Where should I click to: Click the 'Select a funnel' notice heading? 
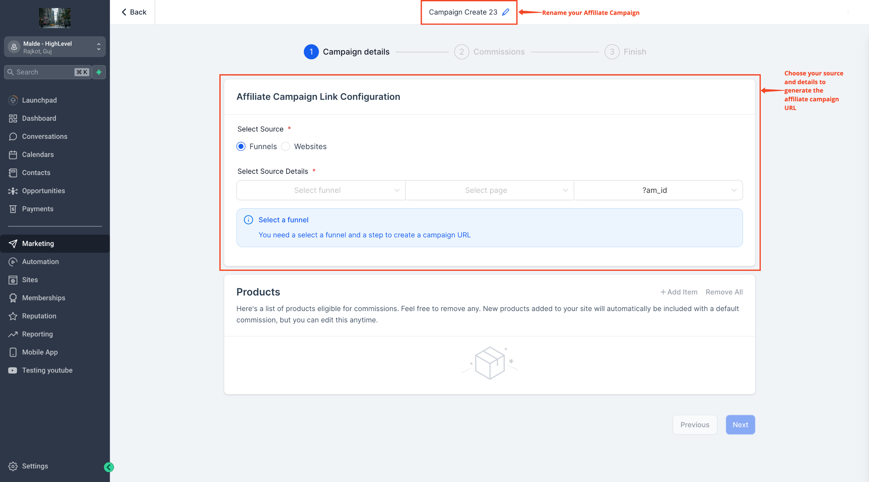283,220
